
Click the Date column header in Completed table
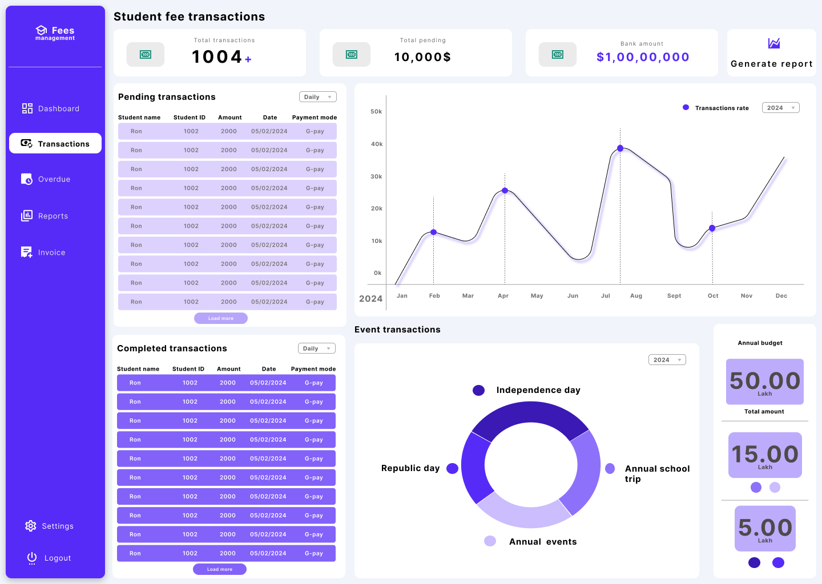click(269, 369)
